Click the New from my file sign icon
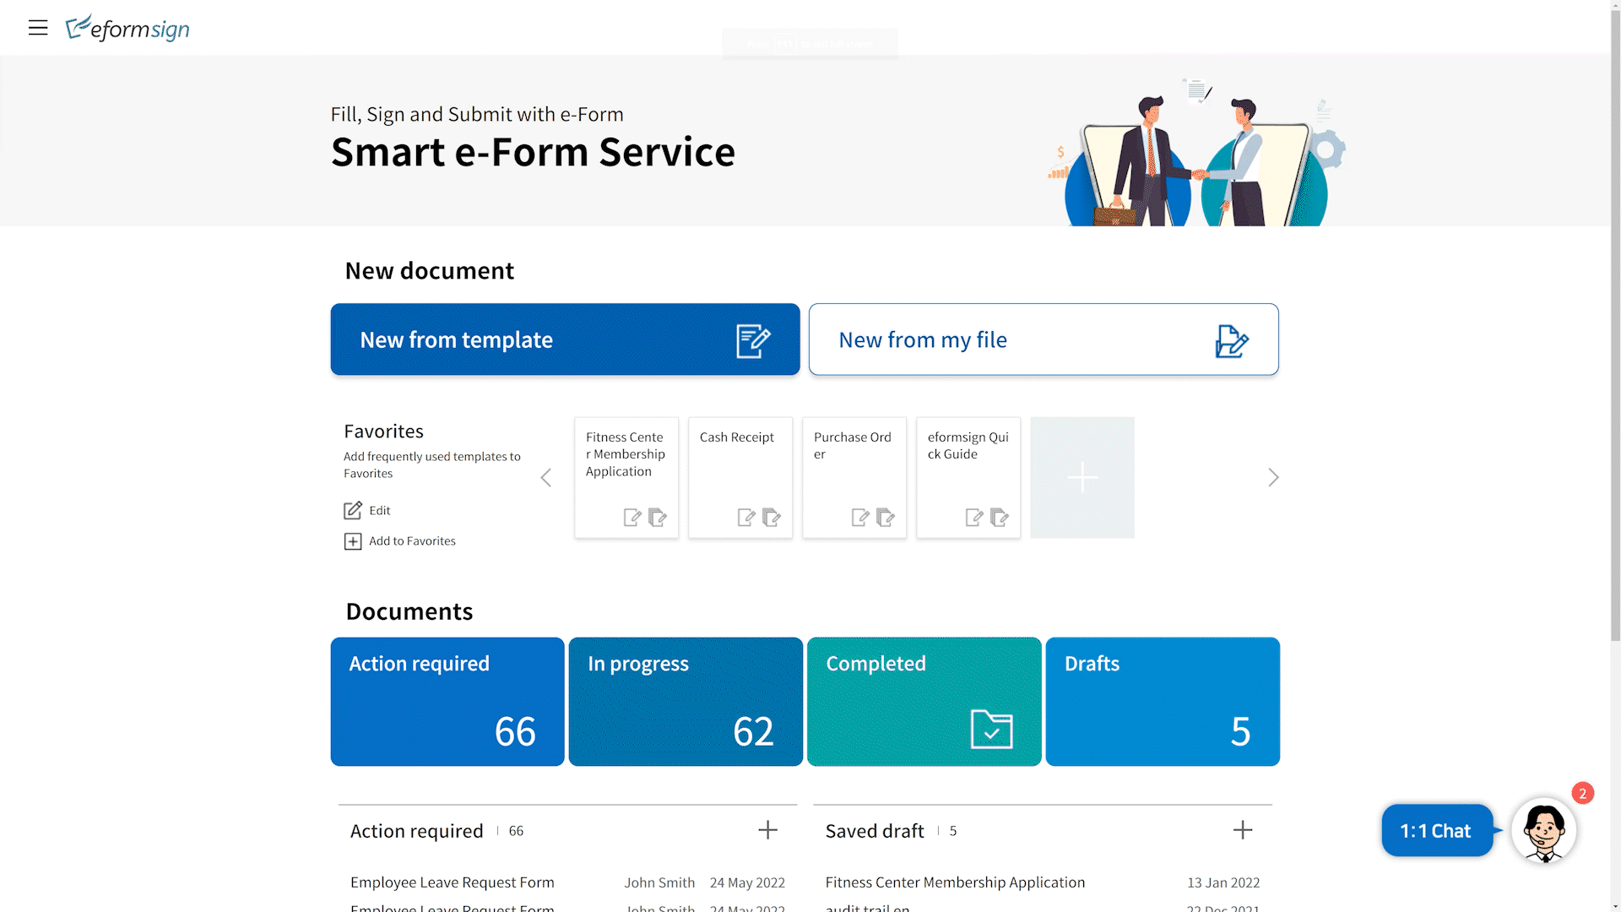The height and width of the screenshot is (912, 1621). [x=1231, y=341]
